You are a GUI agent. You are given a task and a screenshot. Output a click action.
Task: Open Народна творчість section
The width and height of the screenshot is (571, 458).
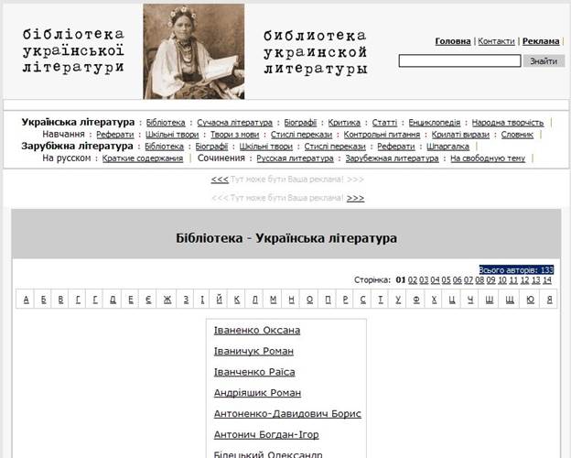[508, 122]
